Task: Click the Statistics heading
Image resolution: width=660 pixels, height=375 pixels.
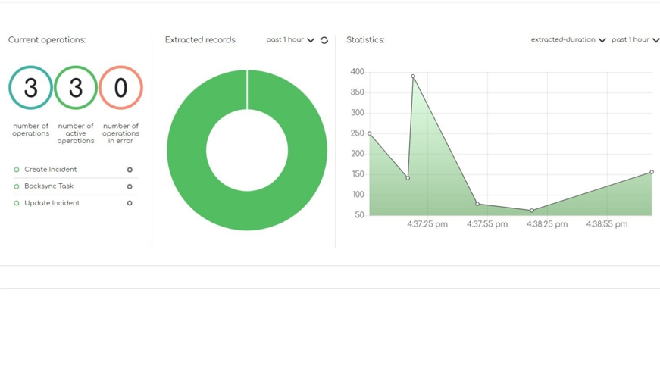Action: 365,40
